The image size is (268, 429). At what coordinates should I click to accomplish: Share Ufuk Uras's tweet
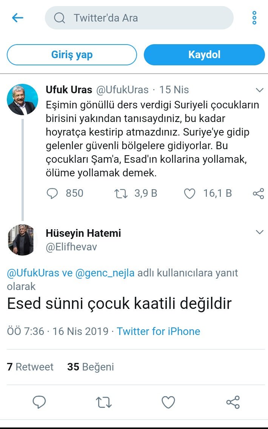click(258, 193)
